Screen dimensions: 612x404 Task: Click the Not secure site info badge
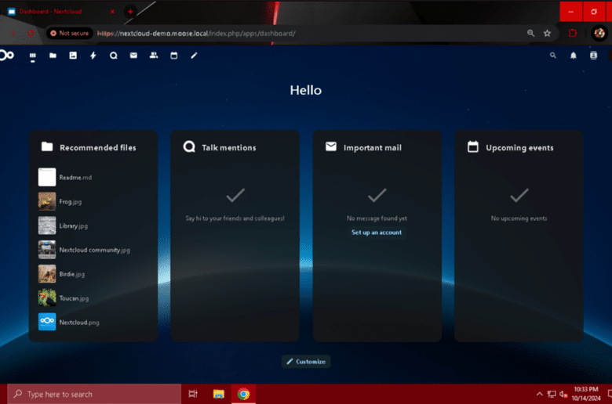click(70, 34)
